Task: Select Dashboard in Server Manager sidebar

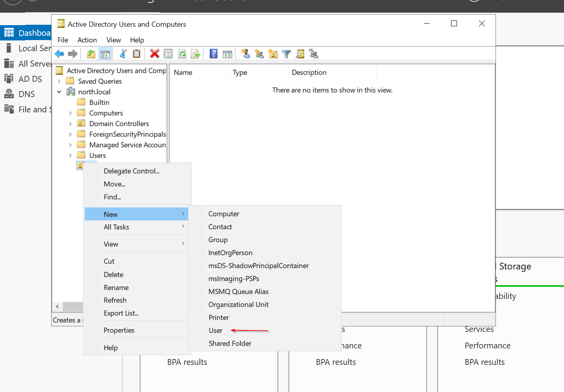Action: (26, 33)
